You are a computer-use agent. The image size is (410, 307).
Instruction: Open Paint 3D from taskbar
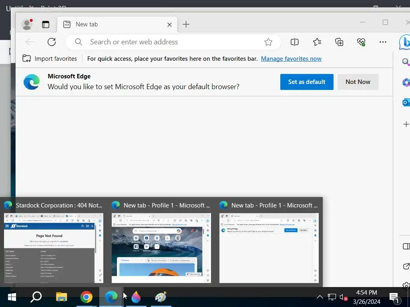click(x=136, y=297)
